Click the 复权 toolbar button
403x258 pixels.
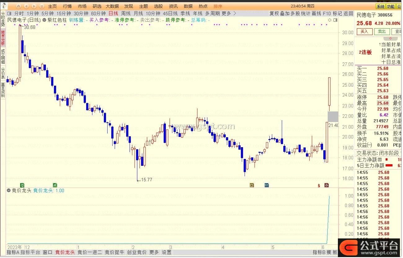(x=274, y=13)
